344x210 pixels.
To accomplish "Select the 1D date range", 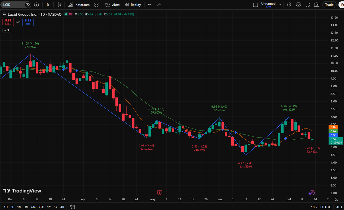I will click(x=5, y=207).
